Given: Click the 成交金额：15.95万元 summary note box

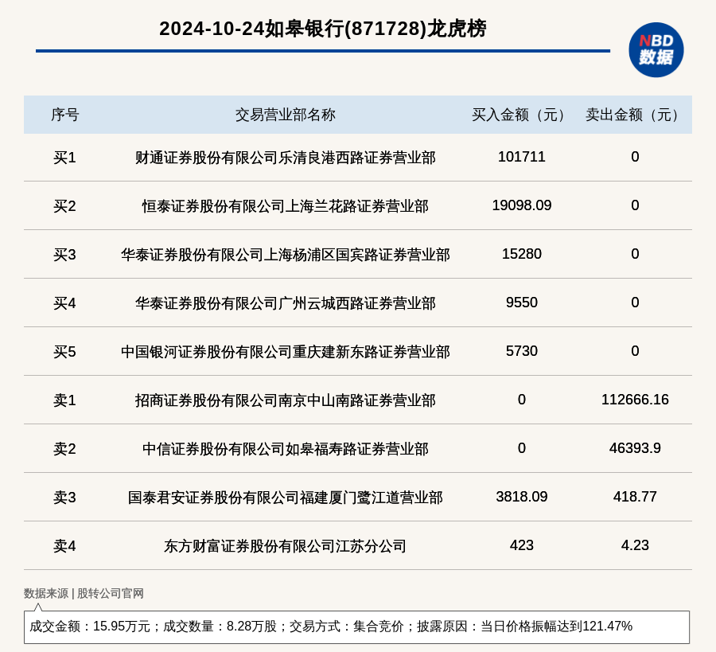Looking at the screenshot, I should point(356,627).
